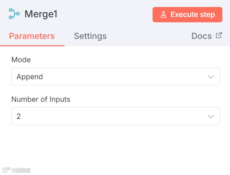This screenshot has height=175, width=230.
Task: Click the flask icon on Execute step
Action: (163, 15)
